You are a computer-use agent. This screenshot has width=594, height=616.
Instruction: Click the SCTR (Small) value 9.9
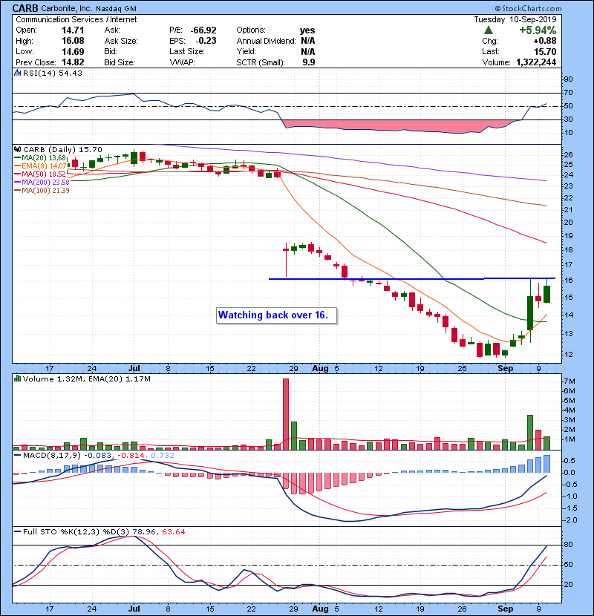309,62
